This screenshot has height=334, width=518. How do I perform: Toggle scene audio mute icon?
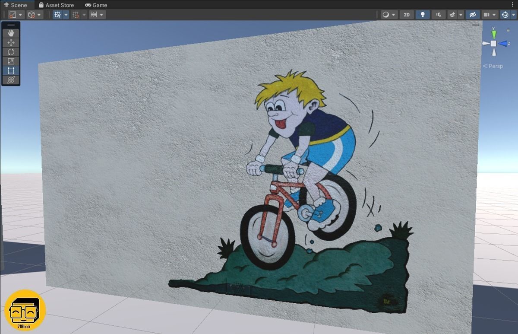[439, 15]
